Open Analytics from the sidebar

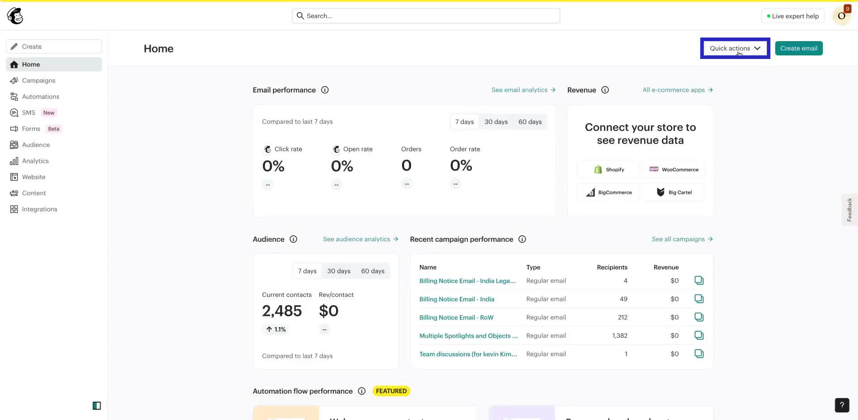[x=14, y=161]
